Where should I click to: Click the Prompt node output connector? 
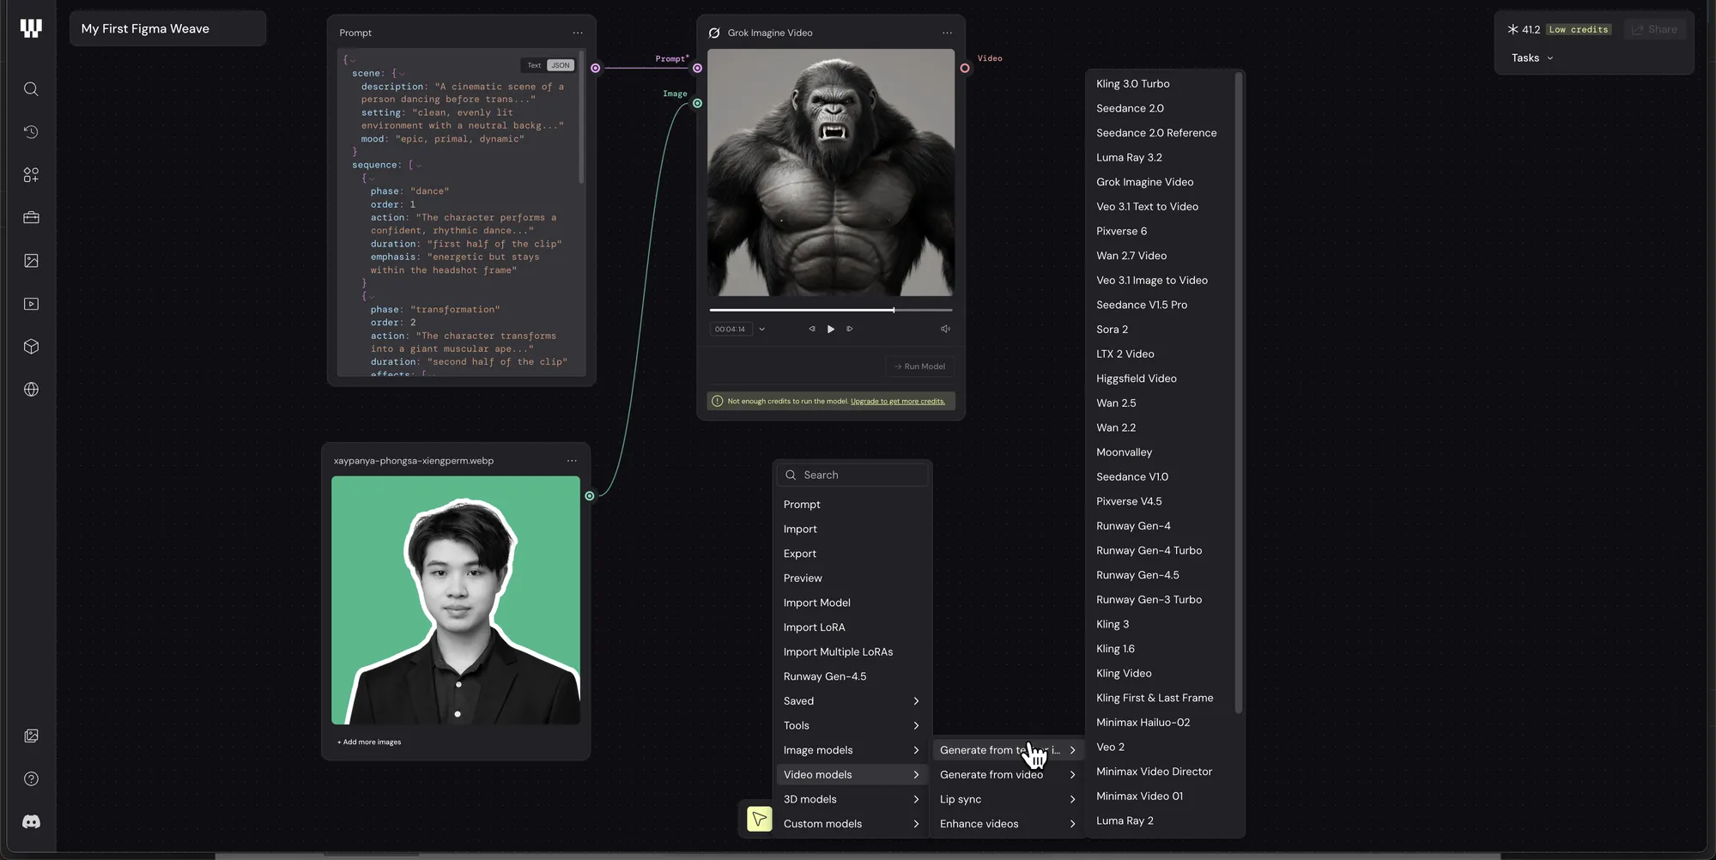click(x=596, y=68)
